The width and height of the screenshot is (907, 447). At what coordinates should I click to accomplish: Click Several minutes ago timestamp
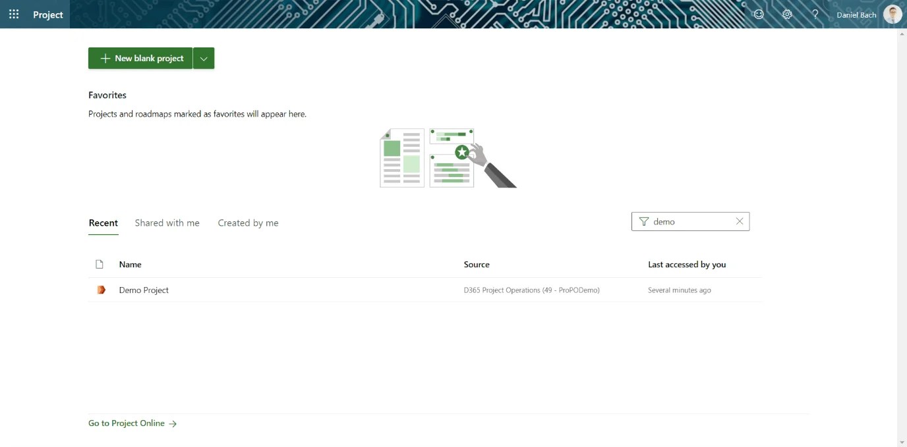tap(680, 290)
